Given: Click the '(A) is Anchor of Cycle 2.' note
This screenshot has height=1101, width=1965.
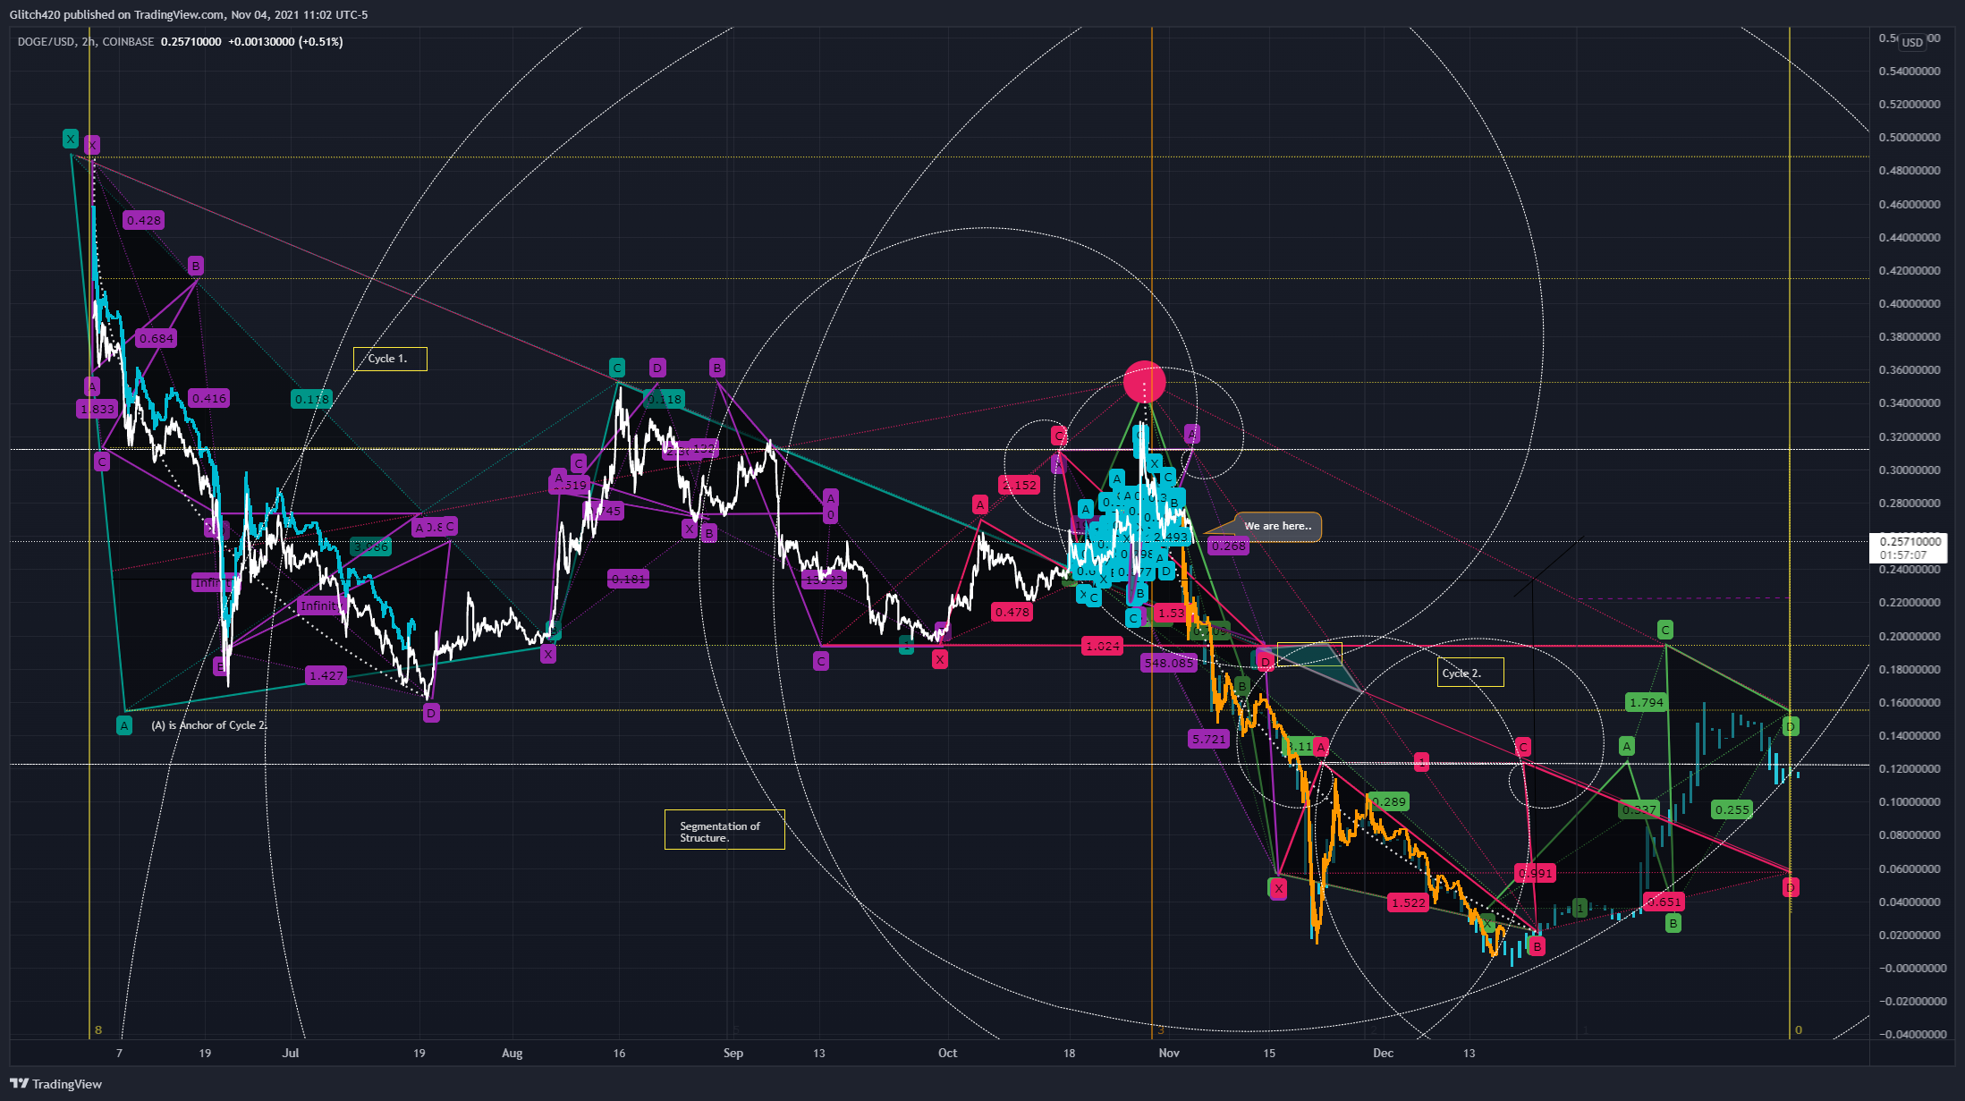Looking at the screenshot, I should [x=209, y=725].
